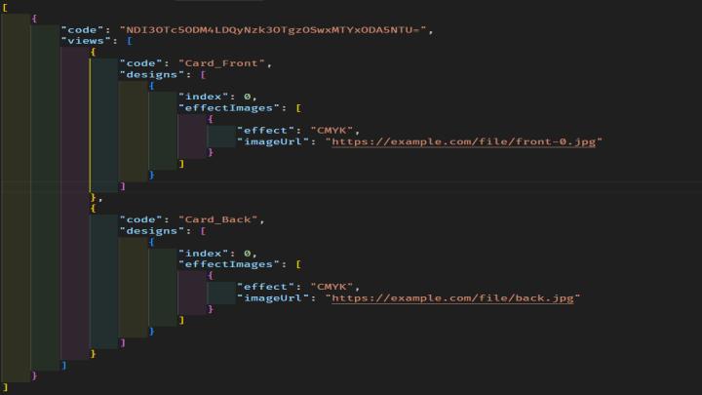Screen dimensions: 702x395
Task: Open the front-0.jpg image URL link
Action: [x=464, y=141]
